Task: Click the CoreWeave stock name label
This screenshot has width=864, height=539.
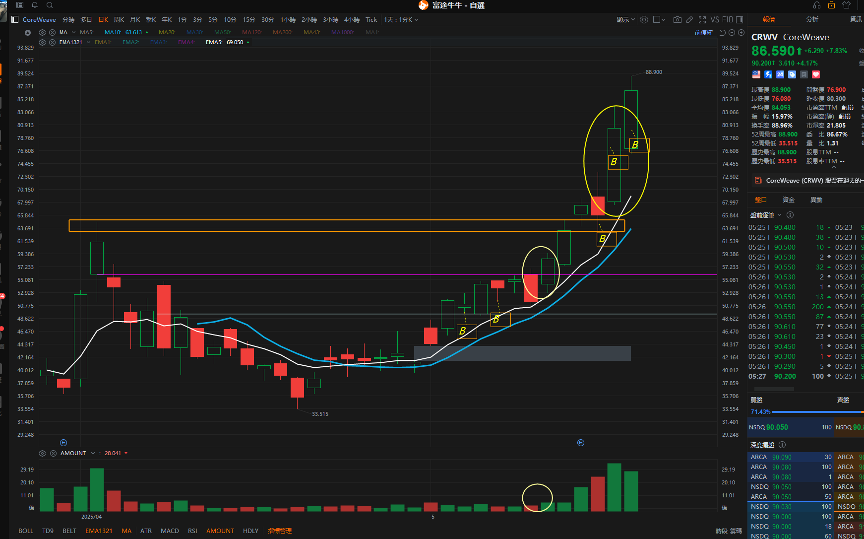Action: point(806,37)
